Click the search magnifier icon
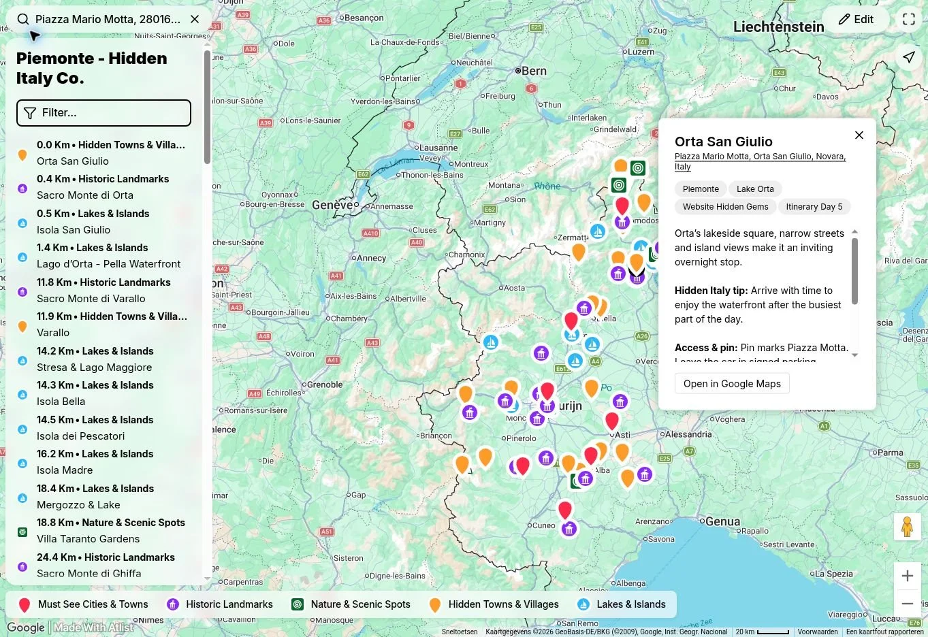The image size is (928, 637). [x=23, y=19]
